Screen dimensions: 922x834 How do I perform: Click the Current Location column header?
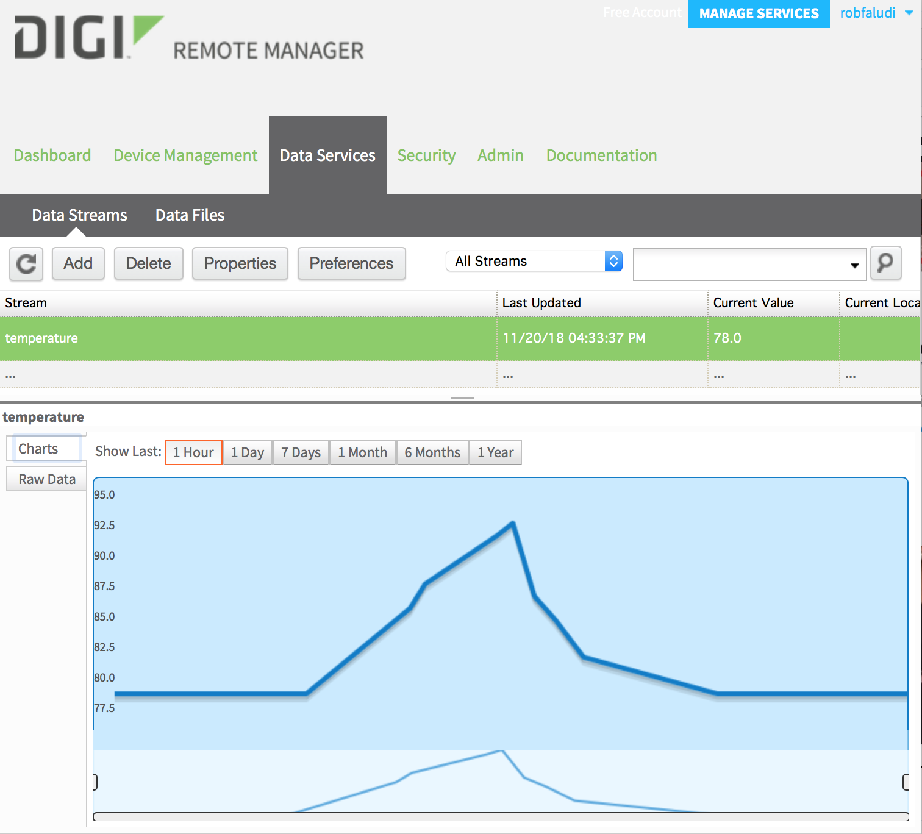pos(881,303)
